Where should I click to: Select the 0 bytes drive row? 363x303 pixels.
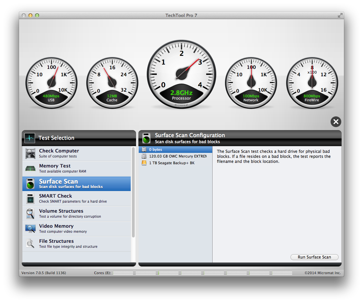click(x=175, y=149)
